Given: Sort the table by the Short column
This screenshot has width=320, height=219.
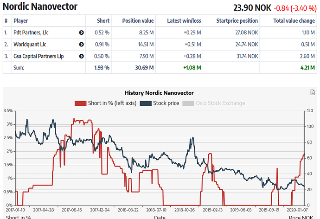Looking at the screenshot, I should 103,21.
